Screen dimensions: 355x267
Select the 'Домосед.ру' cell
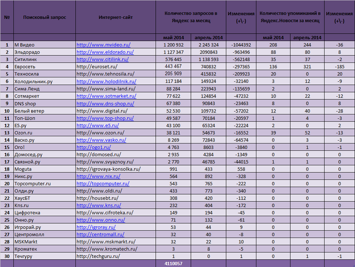click(44, 154)
